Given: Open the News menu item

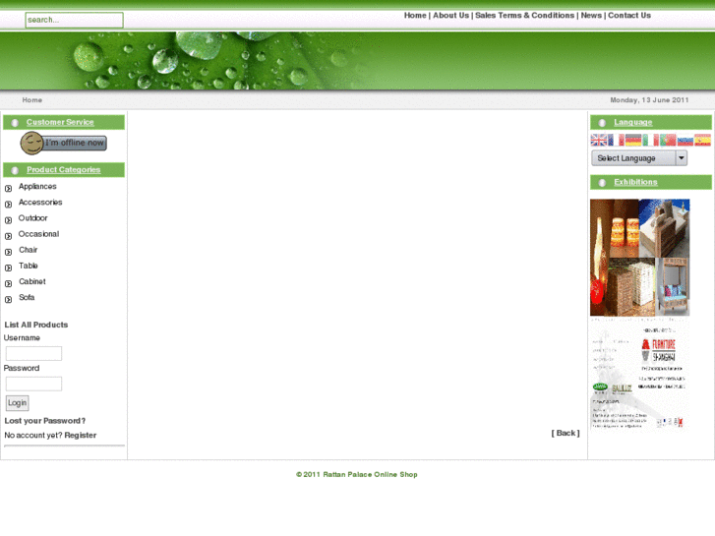Looking at the screenshot, I should pyautogui.click(x=591, y=16).
